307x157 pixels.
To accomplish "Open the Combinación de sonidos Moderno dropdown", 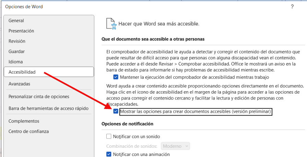I will (x=175, y=146).
